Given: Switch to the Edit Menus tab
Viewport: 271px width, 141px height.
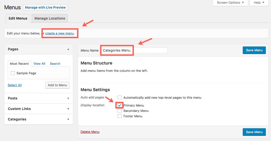Looking at the screenshot, I should click(18, 18).
